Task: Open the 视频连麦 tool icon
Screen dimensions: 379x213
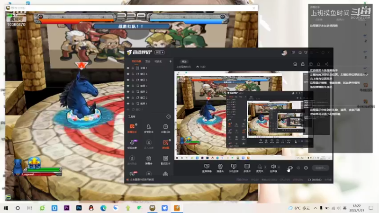Action: tap(132, 144)
